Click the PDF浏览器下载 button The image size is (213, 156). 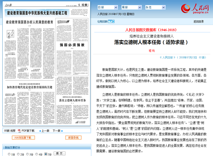(x=22, y=138)
